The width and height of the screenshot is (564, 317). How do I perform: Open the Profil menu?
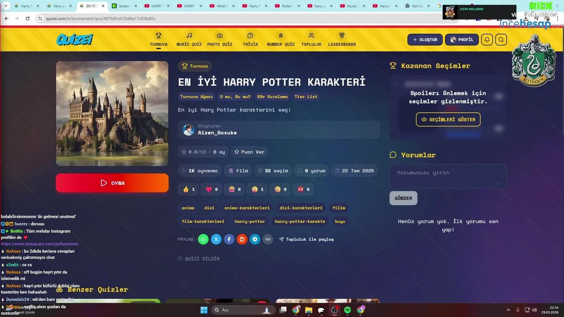coord(462,40)
